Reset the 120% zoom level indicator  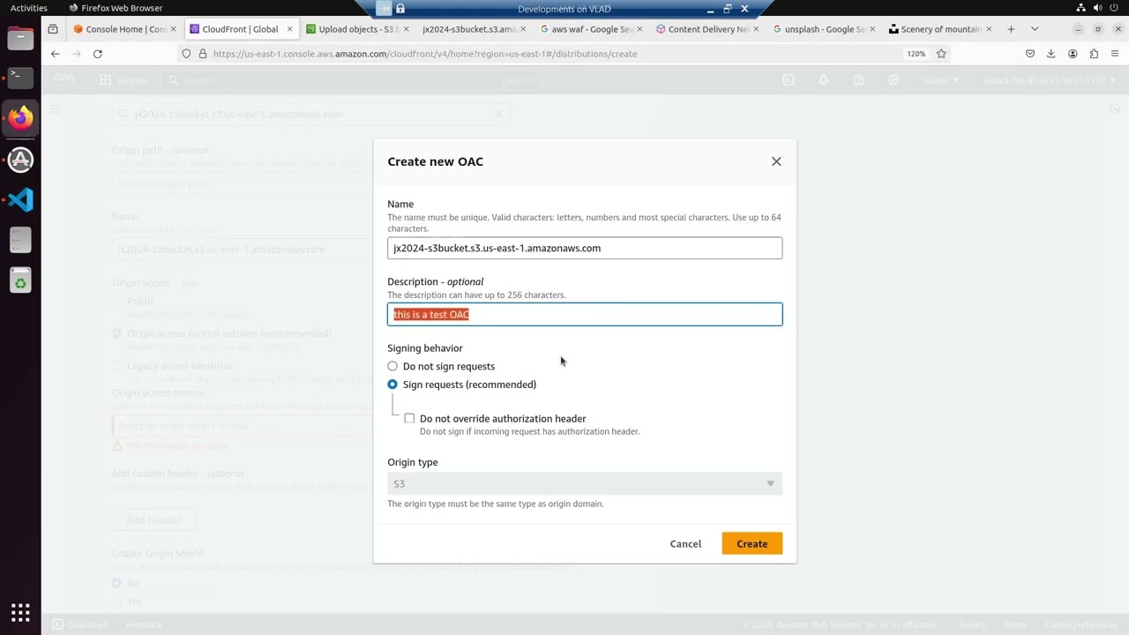pos(916,54)
